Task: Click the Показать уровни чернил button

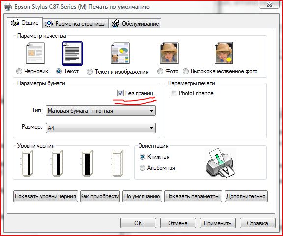Action: (x=46, y=196)
